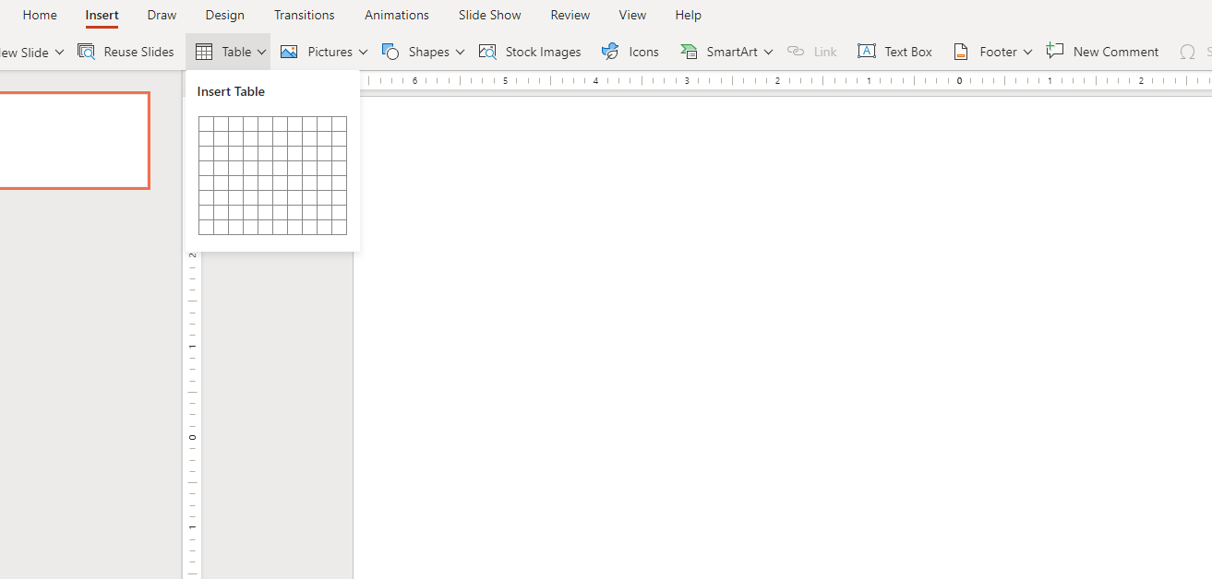Switch to the Design tab
The height and width of the screenshot is (579, 1212).
click(224, 15)
